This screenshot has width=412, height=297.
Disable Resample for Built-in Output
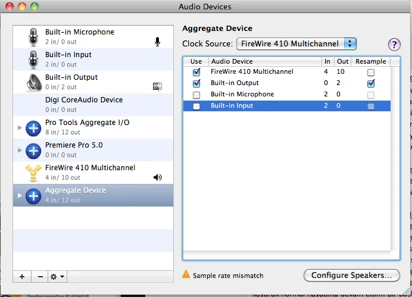pyautogui.click(x=371, y=83)
